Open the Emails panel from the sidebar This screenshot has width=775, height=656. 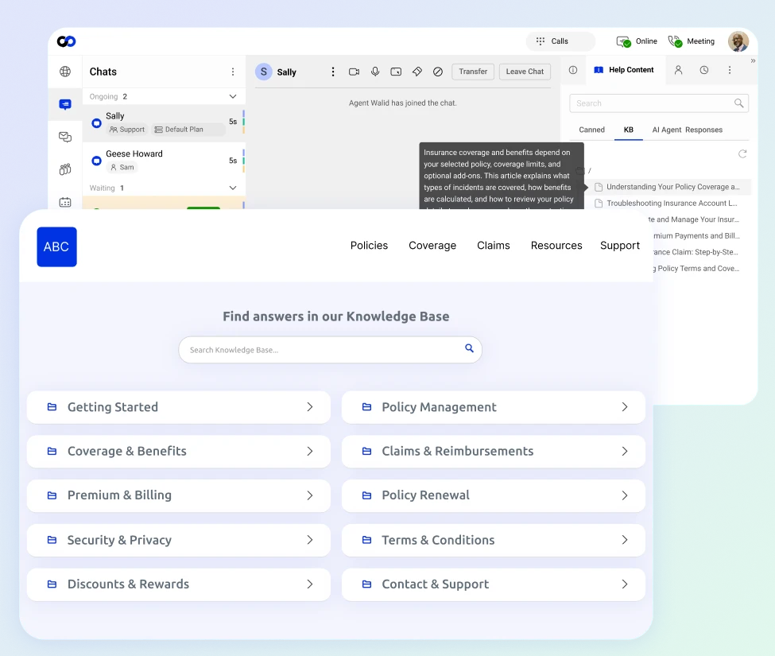[x=65, y=136]
